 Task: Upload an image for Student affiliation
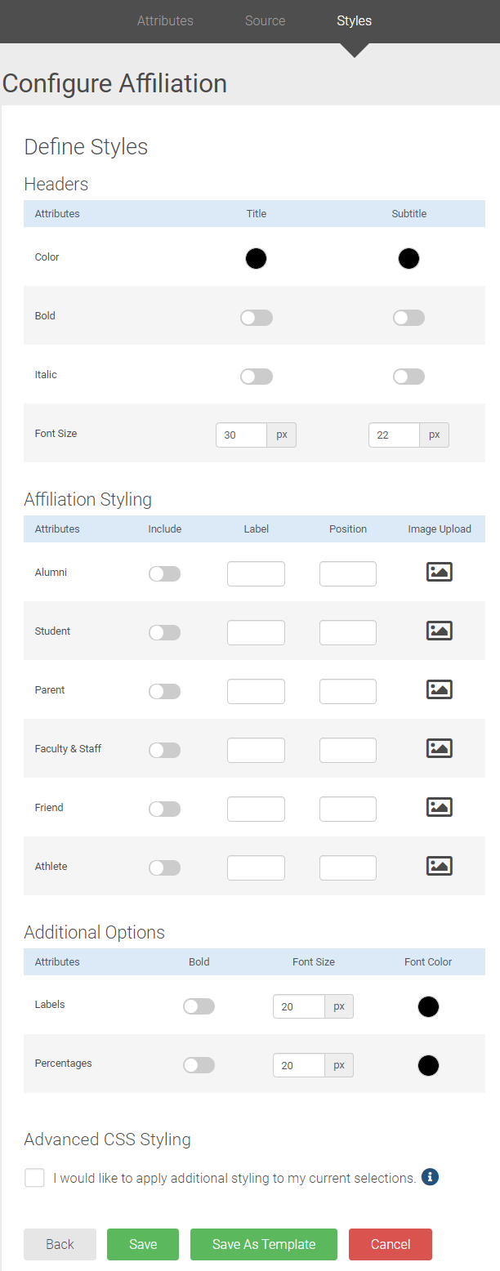[439, 631]
